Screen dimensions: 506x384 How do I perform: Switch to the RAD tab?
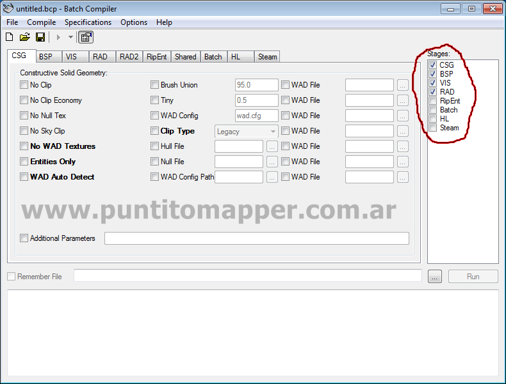pyautogui.click(x=102, y=57)
